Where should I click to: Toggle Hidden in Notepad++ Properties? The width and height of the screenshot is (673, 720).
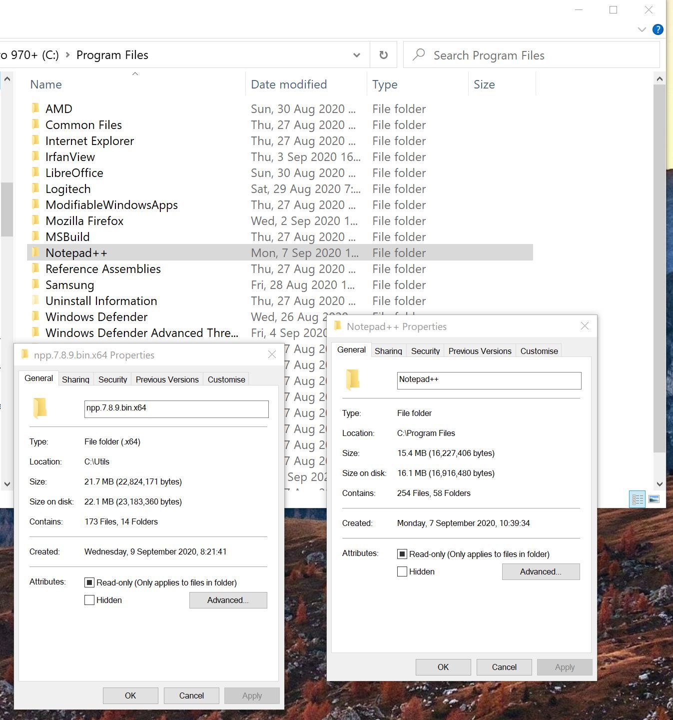click(402, 571)
